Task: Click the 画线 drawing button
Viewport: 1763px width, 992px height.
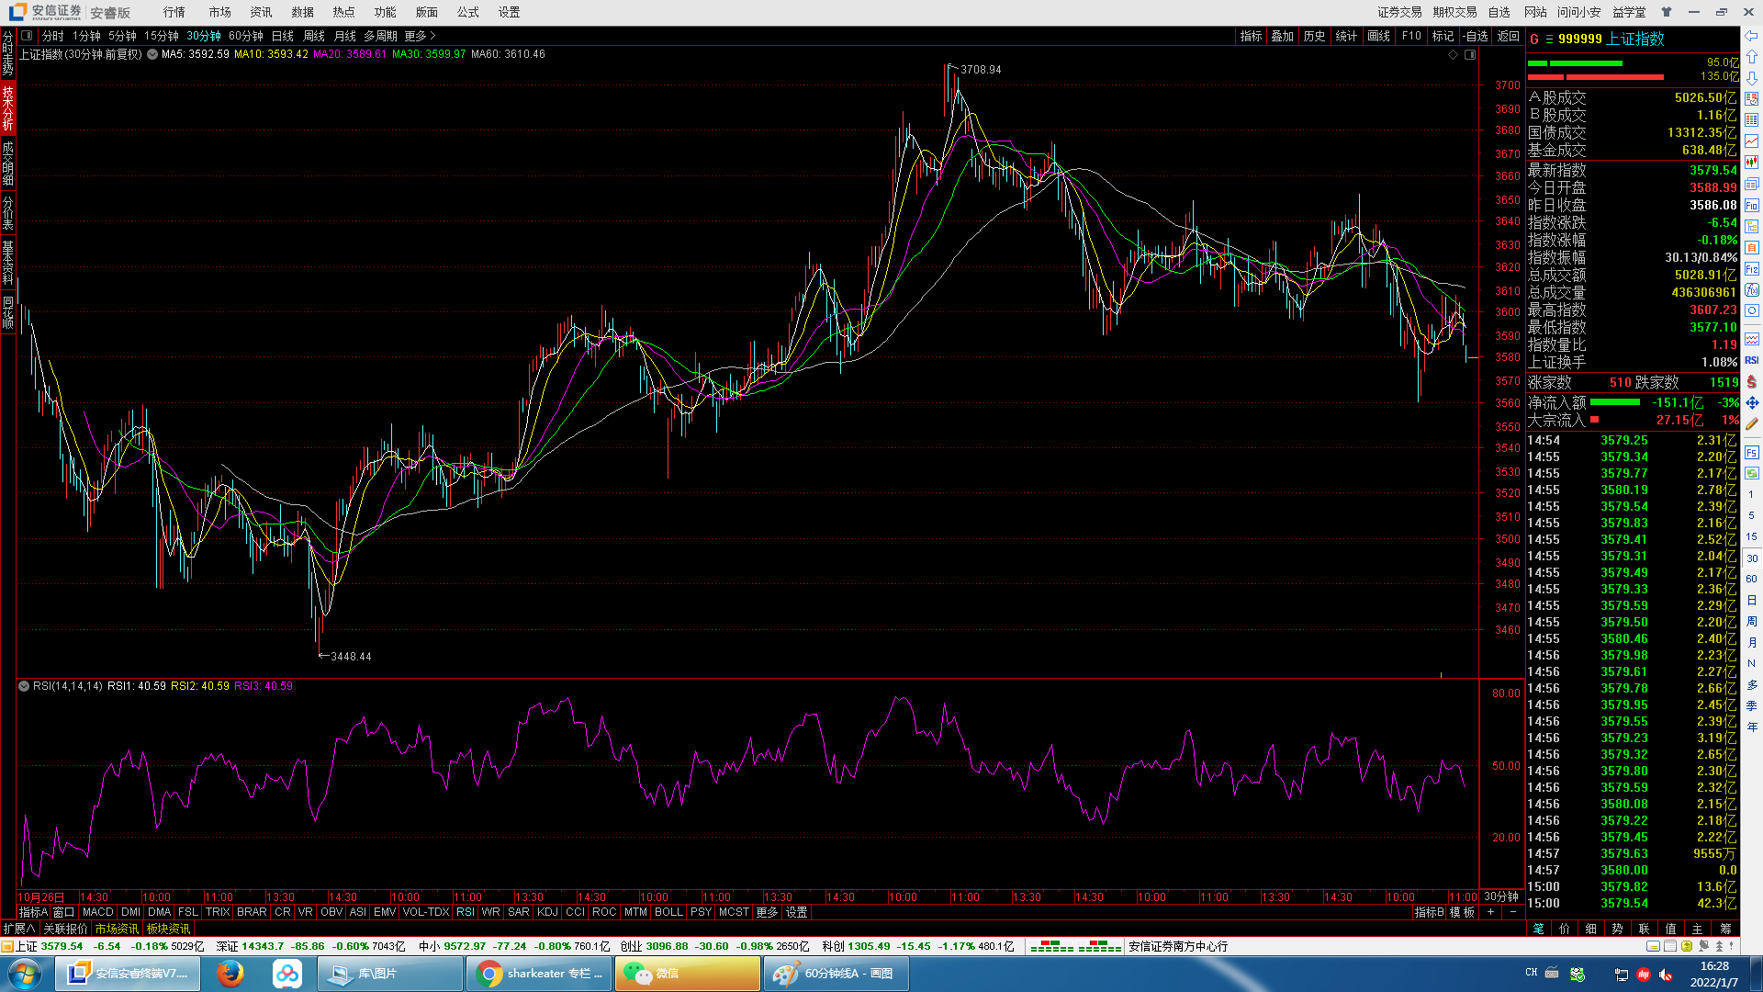Action: point(1378,36)
